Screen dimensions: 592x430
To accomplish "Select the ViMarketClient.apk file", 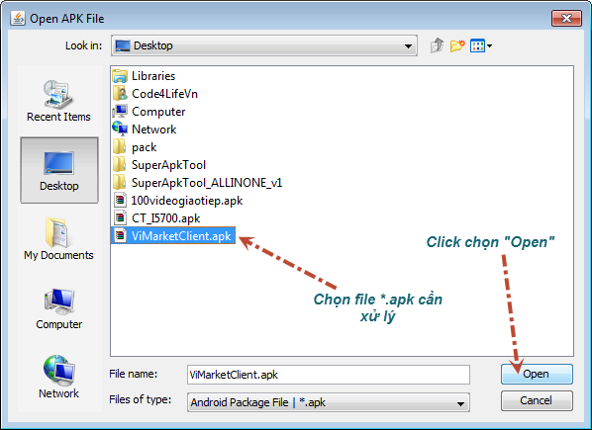I will point(173,235).
